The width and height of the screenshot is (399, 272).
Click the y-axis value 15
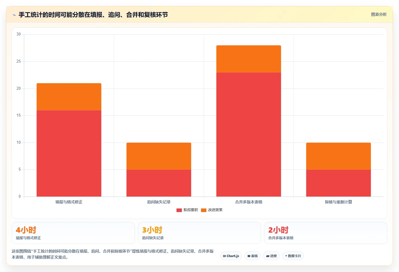pyautogui.click(x=19, y=115)
